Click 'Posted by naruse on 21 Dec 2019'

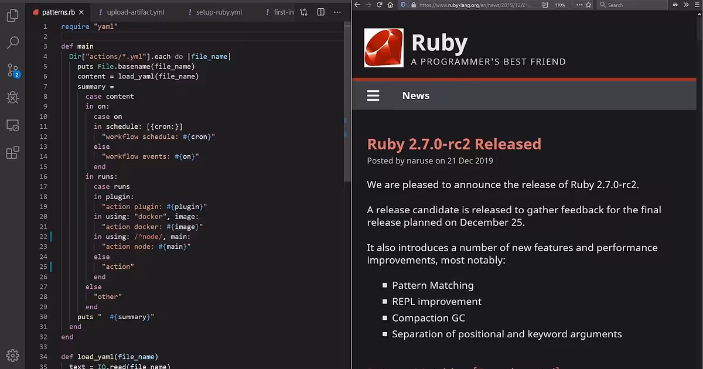(430, 161)
